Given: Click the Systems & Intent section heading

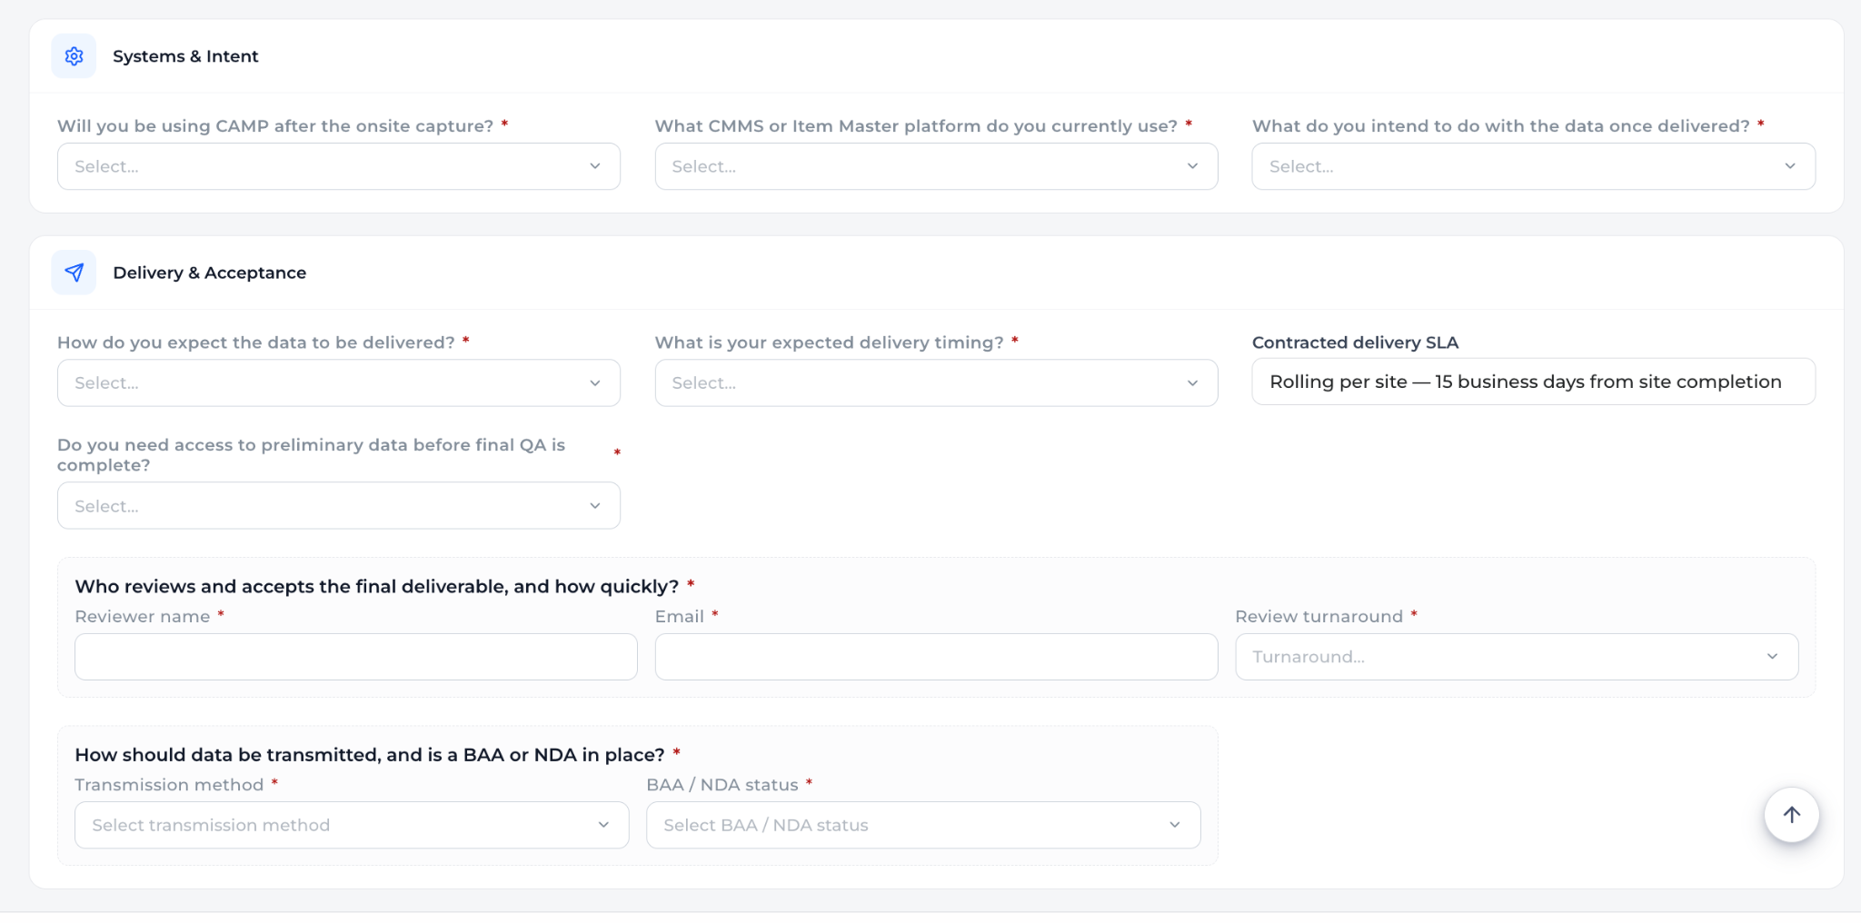Looking at the screenshot, I should [185, 56].
